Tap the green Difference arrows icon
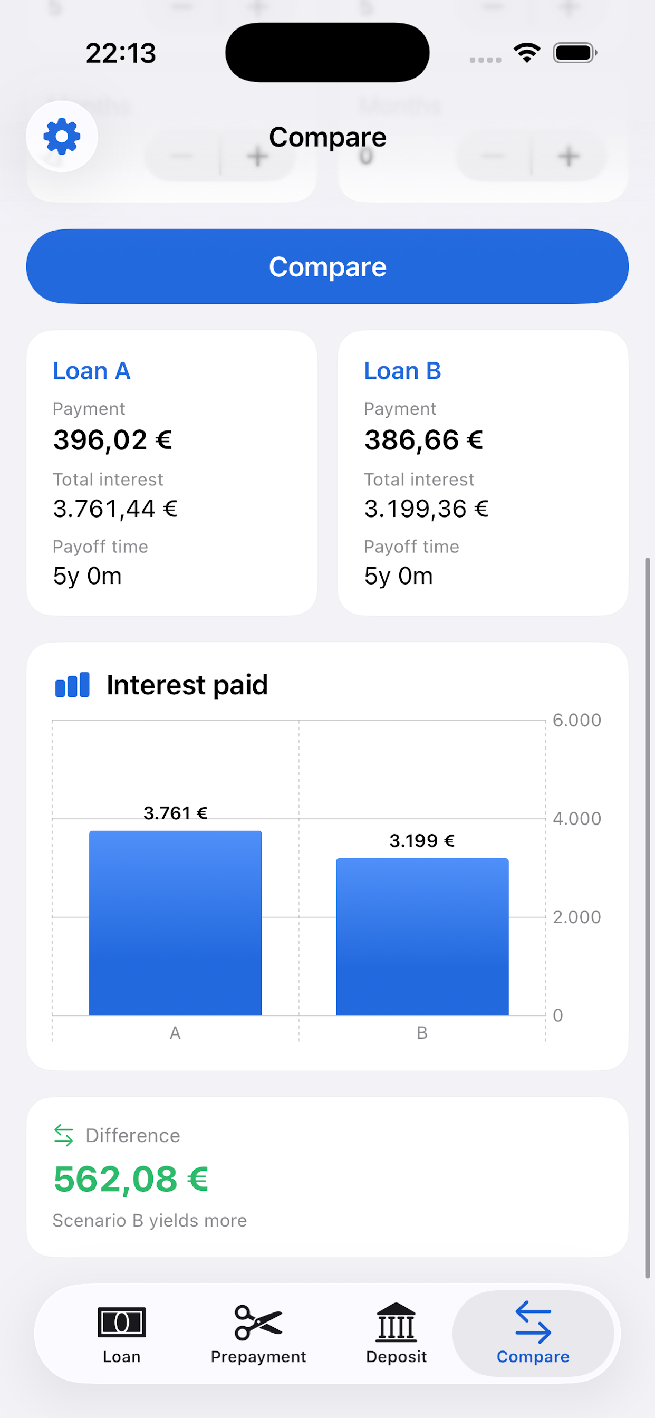The width and height of the screenshot is (655, 1418). tap(64, 1135)
